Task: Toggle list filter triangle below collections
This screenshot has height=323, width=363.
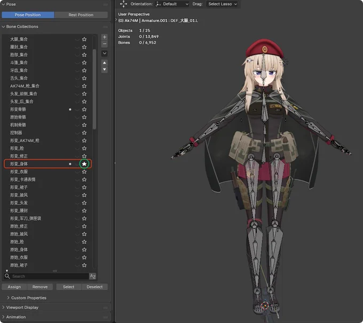Action: tap(7, 271)
